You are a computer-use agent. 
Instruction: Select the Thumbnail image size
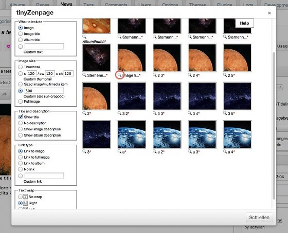(x=21, y=67)
